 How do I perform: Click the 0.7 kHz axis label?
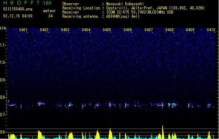(x=3, y=115)
